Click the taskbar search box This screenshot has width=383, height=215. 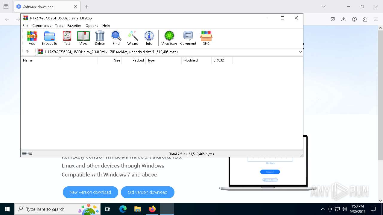point(57,209)
